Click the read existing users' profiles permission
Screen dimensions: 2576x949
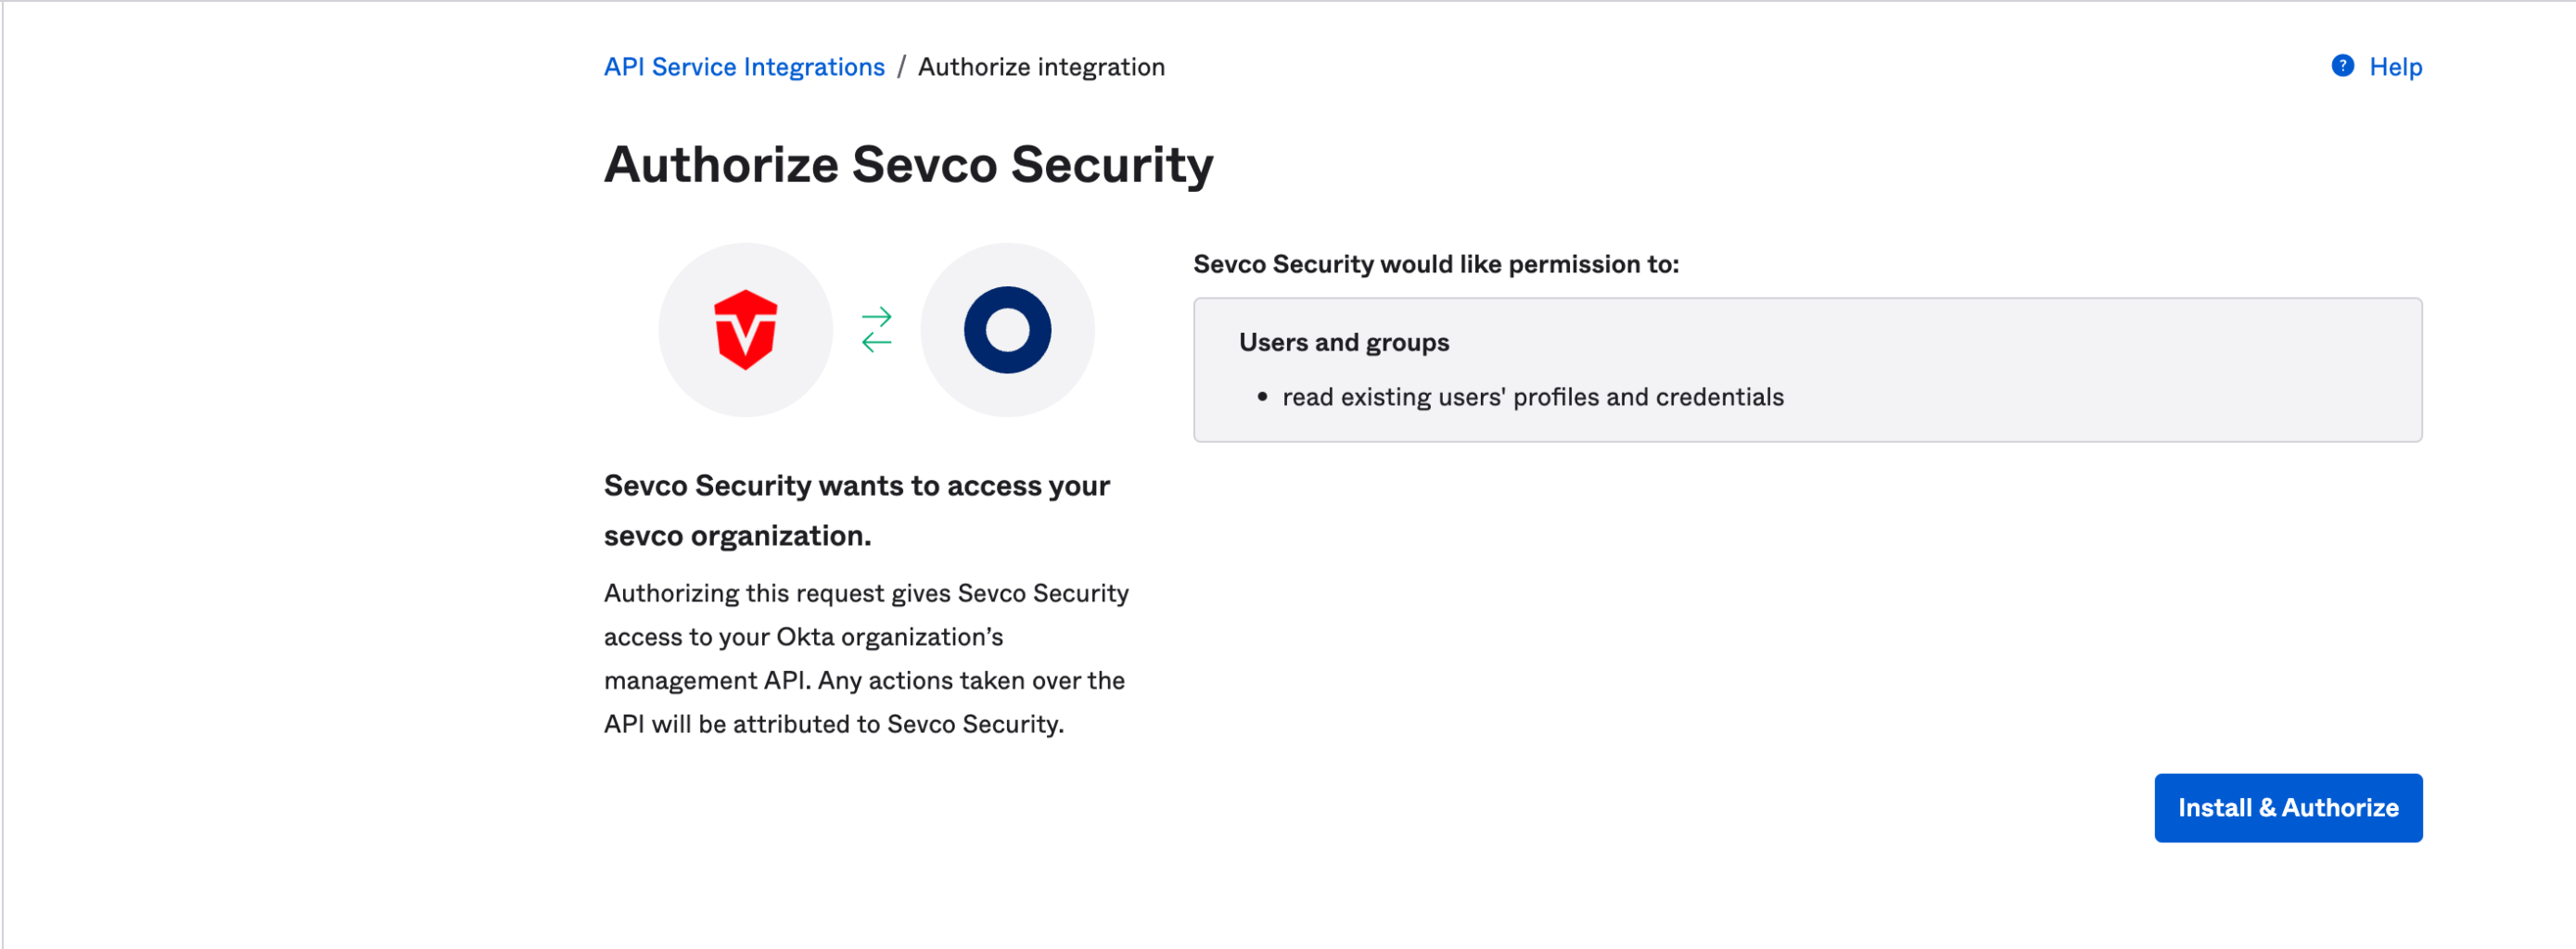(x=1532, y=398)
